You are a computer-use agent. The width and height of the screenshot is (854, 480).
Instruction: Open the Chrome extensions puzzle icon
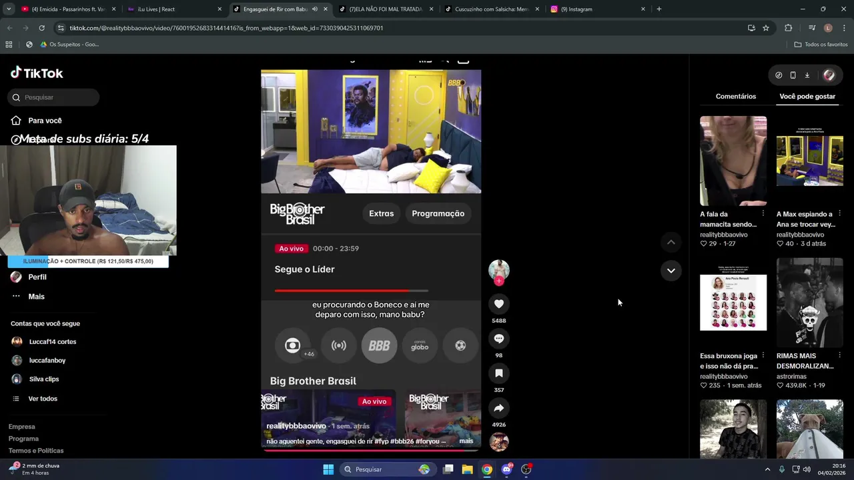[x=789, y=28]
